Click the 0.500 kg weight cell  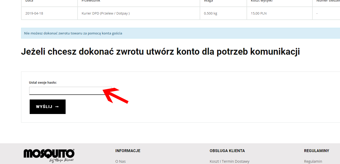[x=210, y=13]
